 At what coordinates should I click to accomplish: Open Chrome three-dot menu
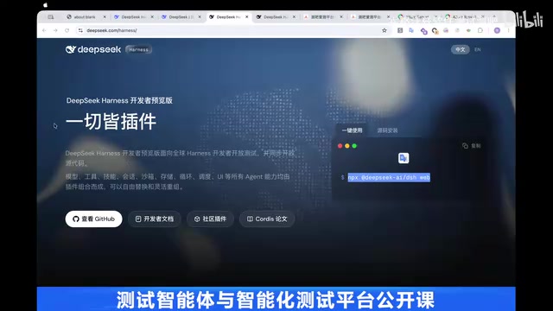(x=508, y=31)
